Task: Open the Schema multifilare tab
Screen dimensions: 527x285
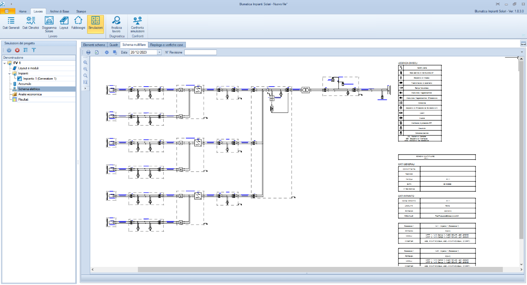Action: tap(134, 45)
